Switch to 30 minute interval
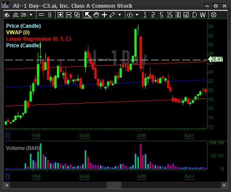The width and height of the screenshot is (231, 192). coord(178,15)
